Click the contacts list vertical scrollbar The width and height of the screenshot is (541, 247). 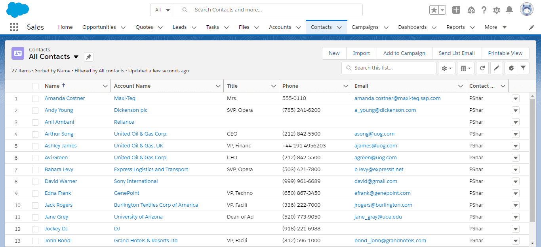(532, 160)
